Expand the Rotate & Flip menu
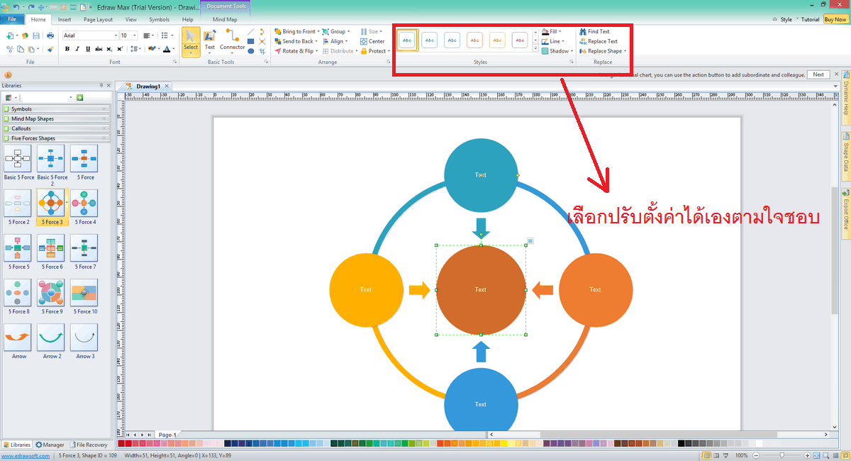The image size is (851, 461). 296,51
